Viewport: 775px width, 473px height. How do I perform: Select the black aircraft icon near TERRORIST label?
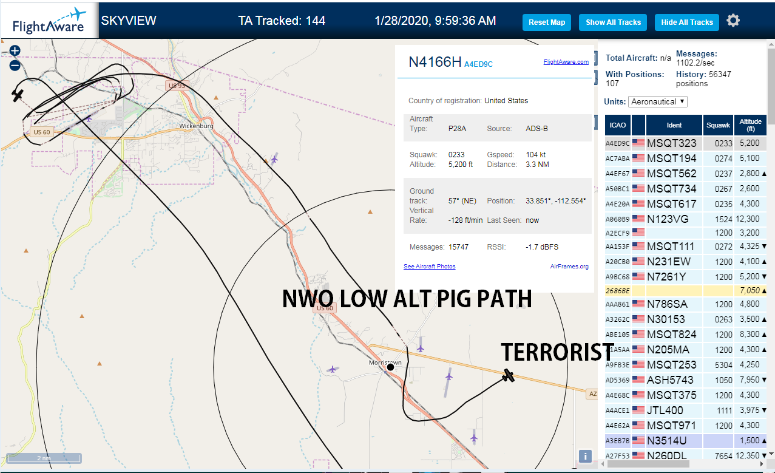click(x=509, y=376)
